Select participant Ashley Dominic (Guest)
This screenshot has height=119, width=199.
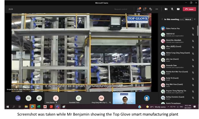[x=178, y=98]
